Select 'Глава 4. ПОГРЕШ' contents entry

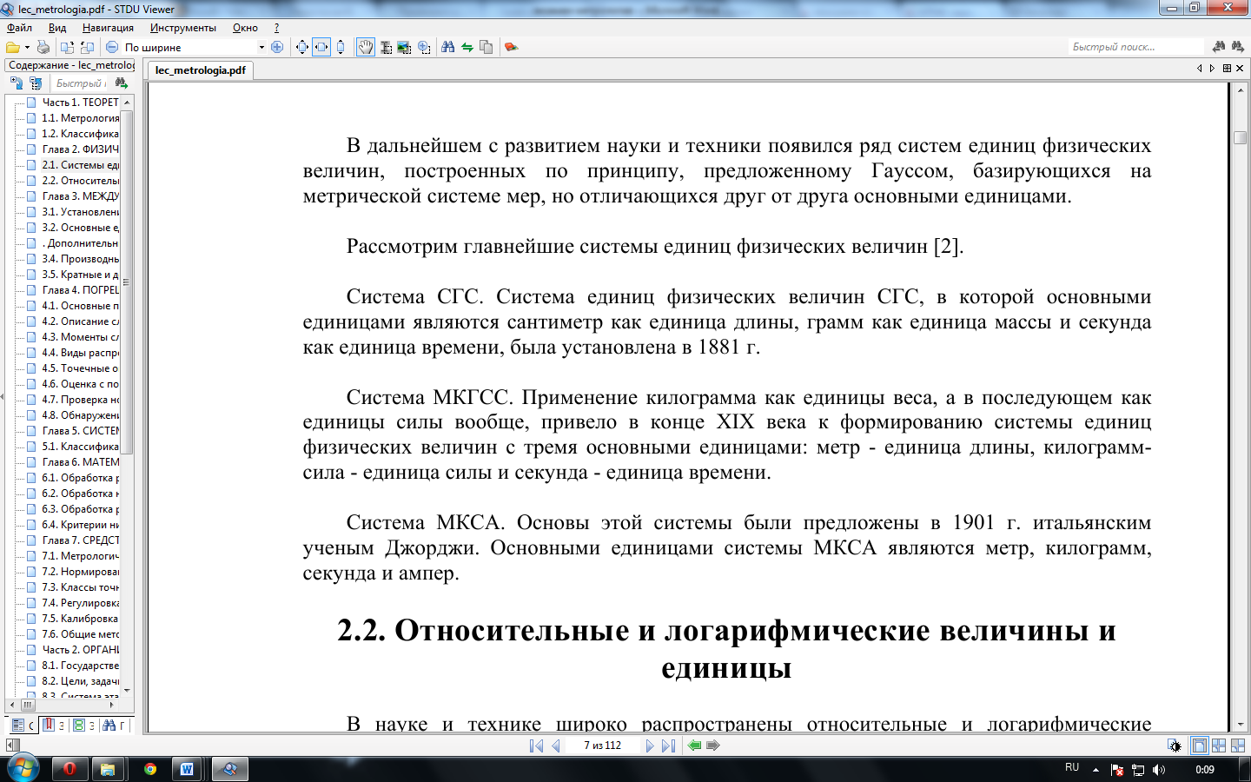tap(80, 290)
